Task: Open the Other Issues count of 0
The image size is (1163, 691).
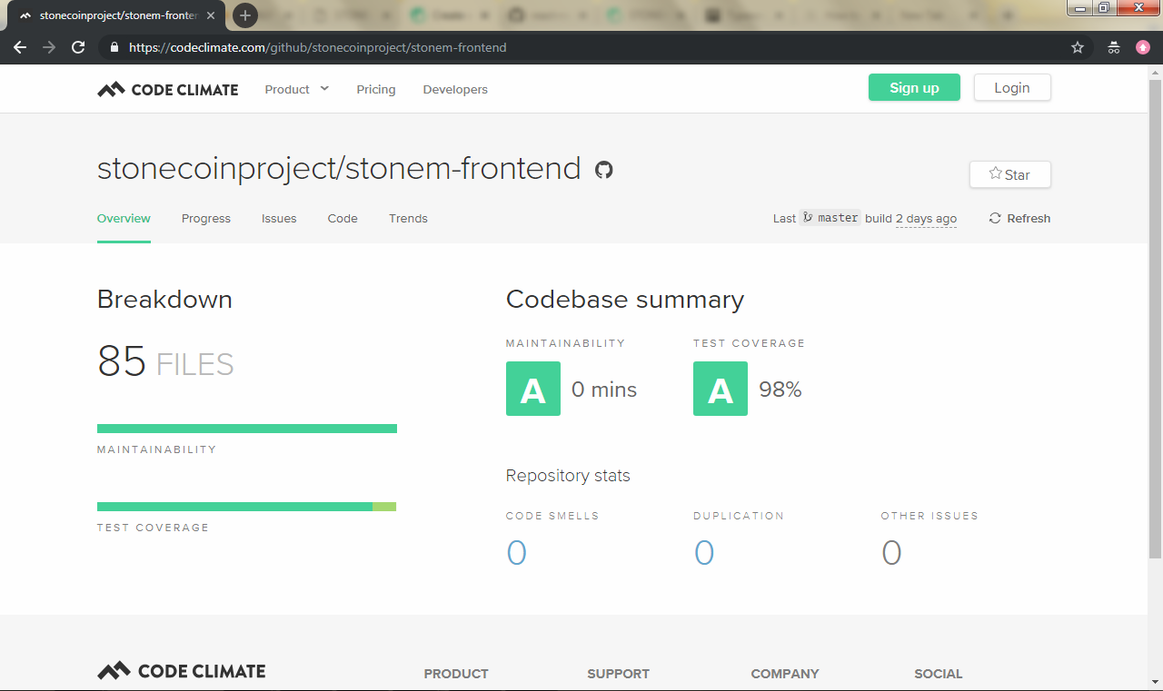Action: pos(891,552)
